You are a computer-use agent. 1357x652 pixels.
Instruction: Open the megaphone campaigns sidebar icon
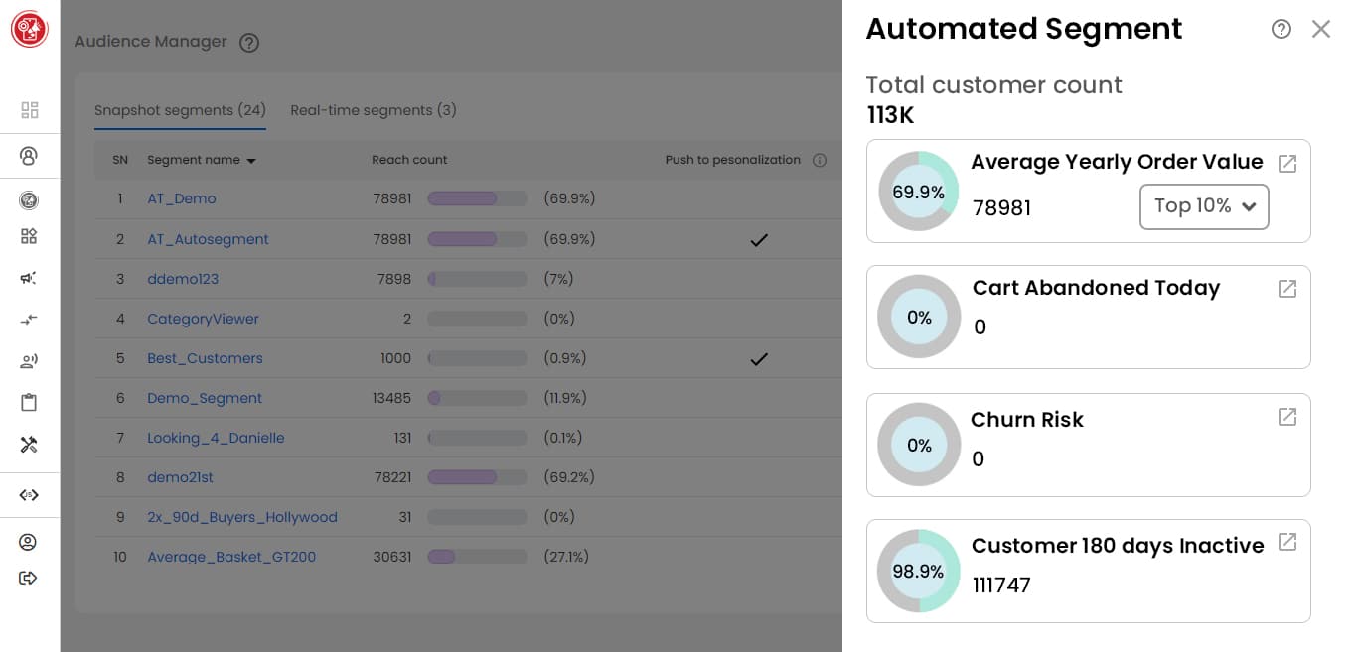click(x=29, y=278)
